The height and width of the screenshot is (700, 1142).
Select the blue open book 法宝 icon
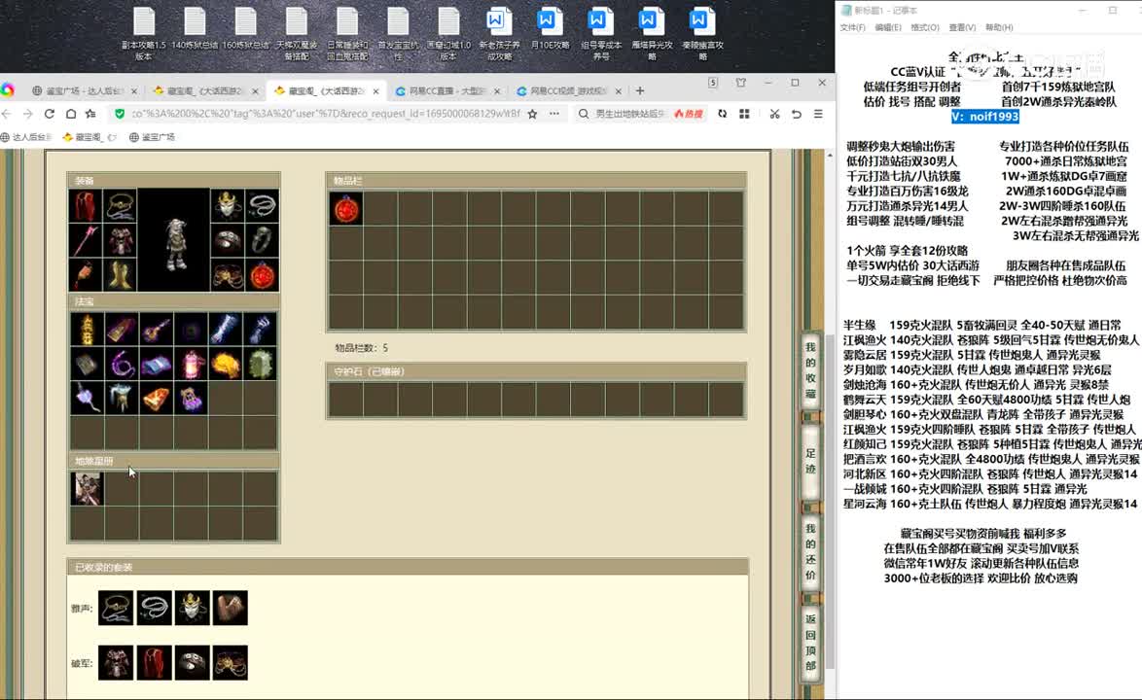coord(157,364)
